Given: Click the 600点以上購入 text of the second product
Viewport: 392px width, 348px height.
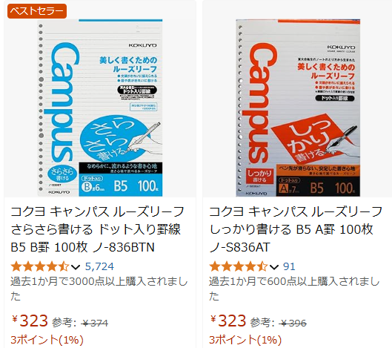Looking at the screenshot, I should [x=294, y=281].
